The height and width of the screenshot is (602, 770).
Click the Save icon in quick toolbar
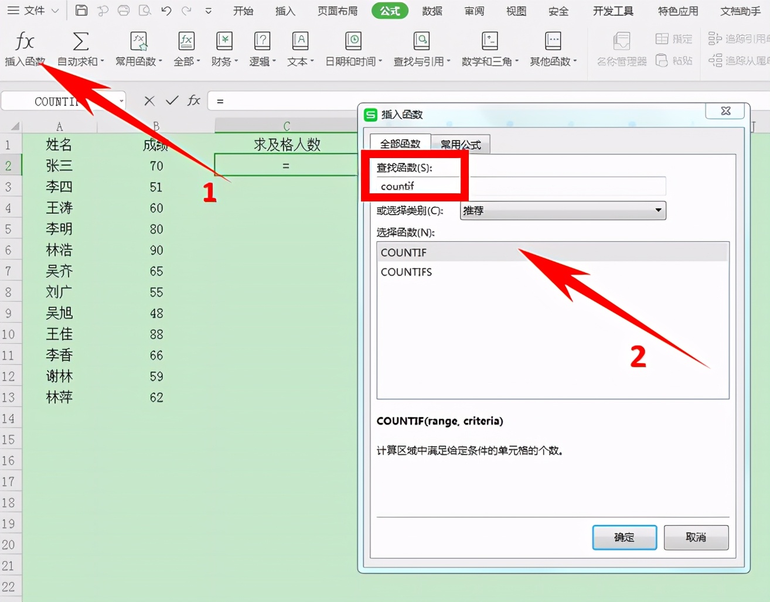pyautogui.click(x=81, y=11)
